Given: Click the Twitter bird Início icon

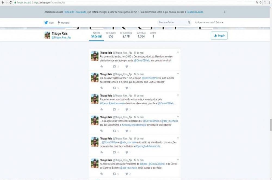Looking at the screenshot, I should click(x=46, y=23).
